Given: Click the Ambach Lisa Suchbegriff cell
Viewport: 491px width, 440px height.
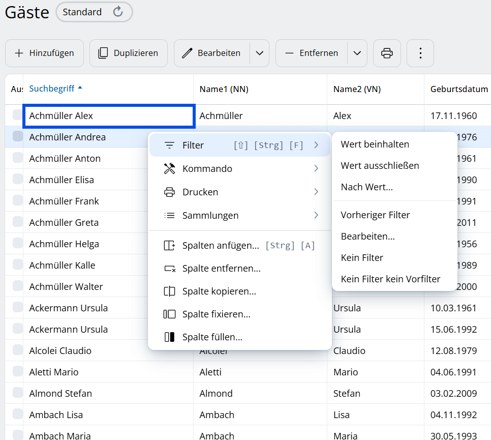Looking at the screenshot, I should 108,415.
